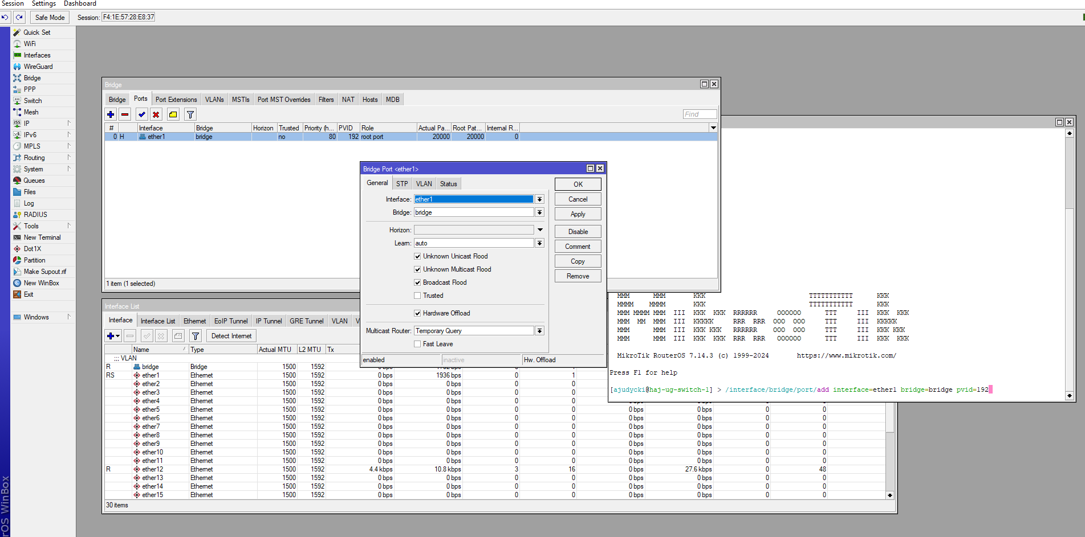Open Bridge dropdown in Bridge Port dialog
The width and height of the screenshot is (1085, 537).
pyautogui.click(x=539, y=212)
